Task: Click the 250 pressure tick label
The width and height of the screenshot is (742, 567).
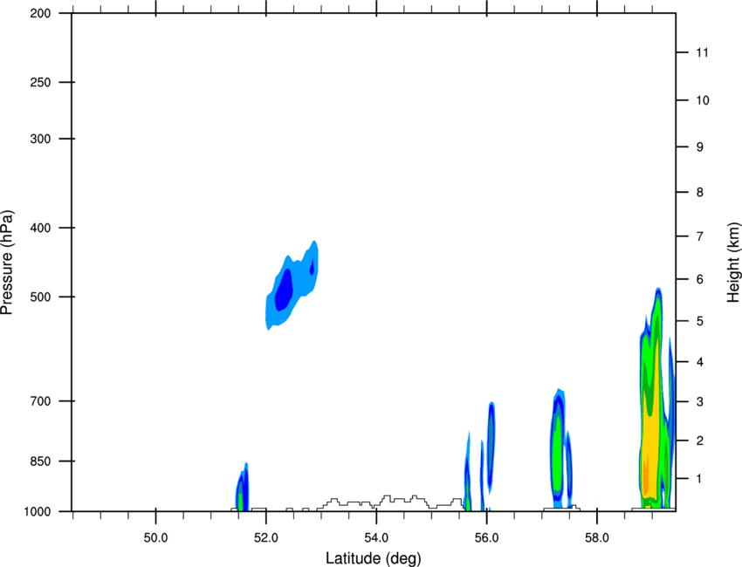Action: [x=40, y=82]
